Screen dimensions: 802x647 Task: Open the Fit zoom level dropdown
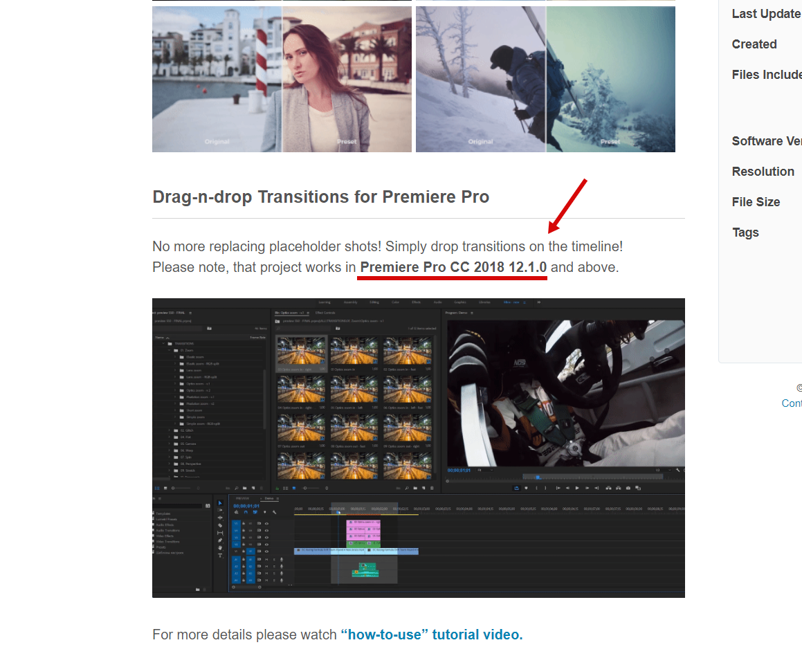[484, 470]
